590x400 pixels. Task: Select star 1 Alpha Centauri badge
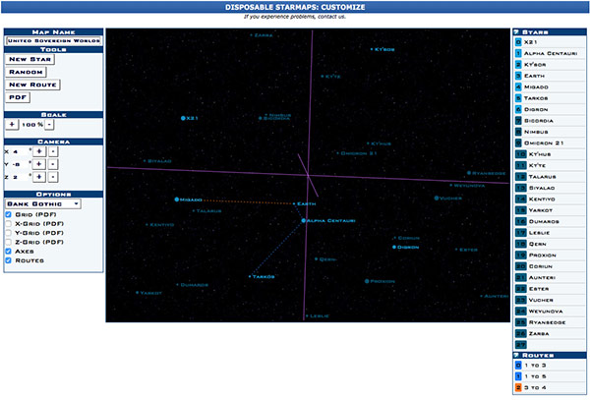(518, 53)
